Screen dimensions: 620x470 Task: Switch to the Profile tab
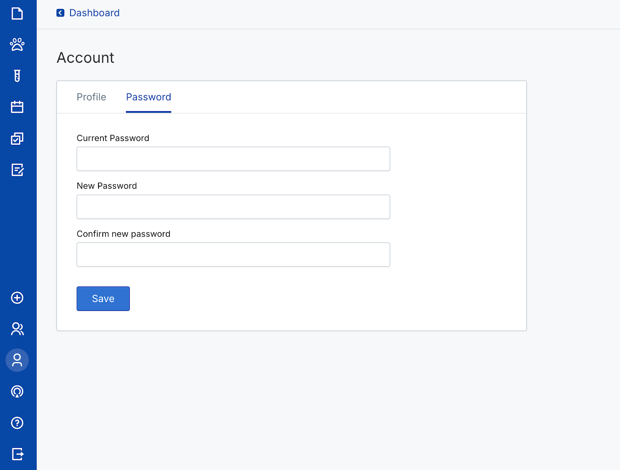click(91, 97)
